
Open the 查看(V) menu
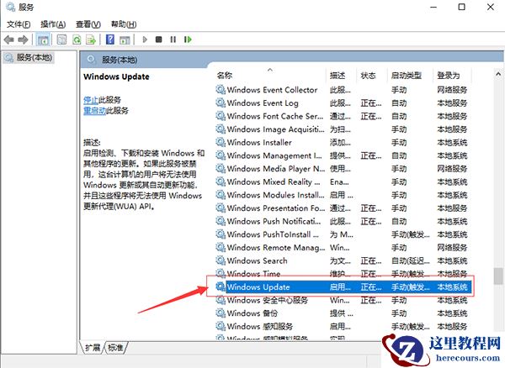pos(88,24)
